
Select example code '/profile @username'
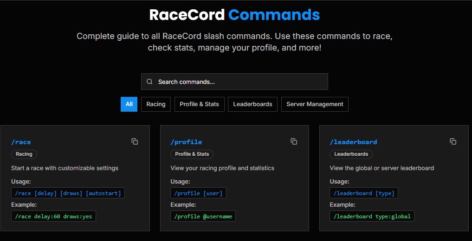pos(203,216)
